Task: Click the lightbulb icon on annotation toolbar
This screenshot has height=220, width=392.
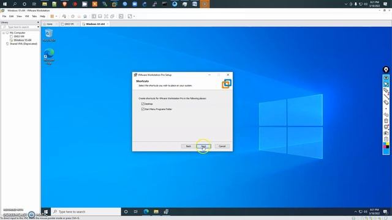Action: (386, 70)
